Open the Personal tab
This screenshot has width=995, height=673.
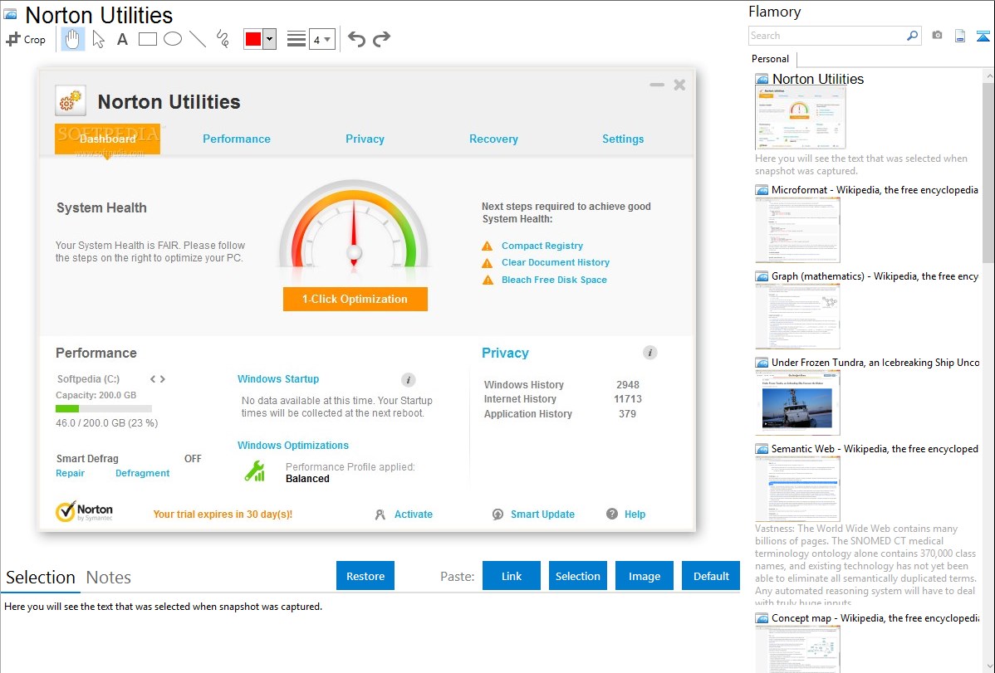coord(771,59)
